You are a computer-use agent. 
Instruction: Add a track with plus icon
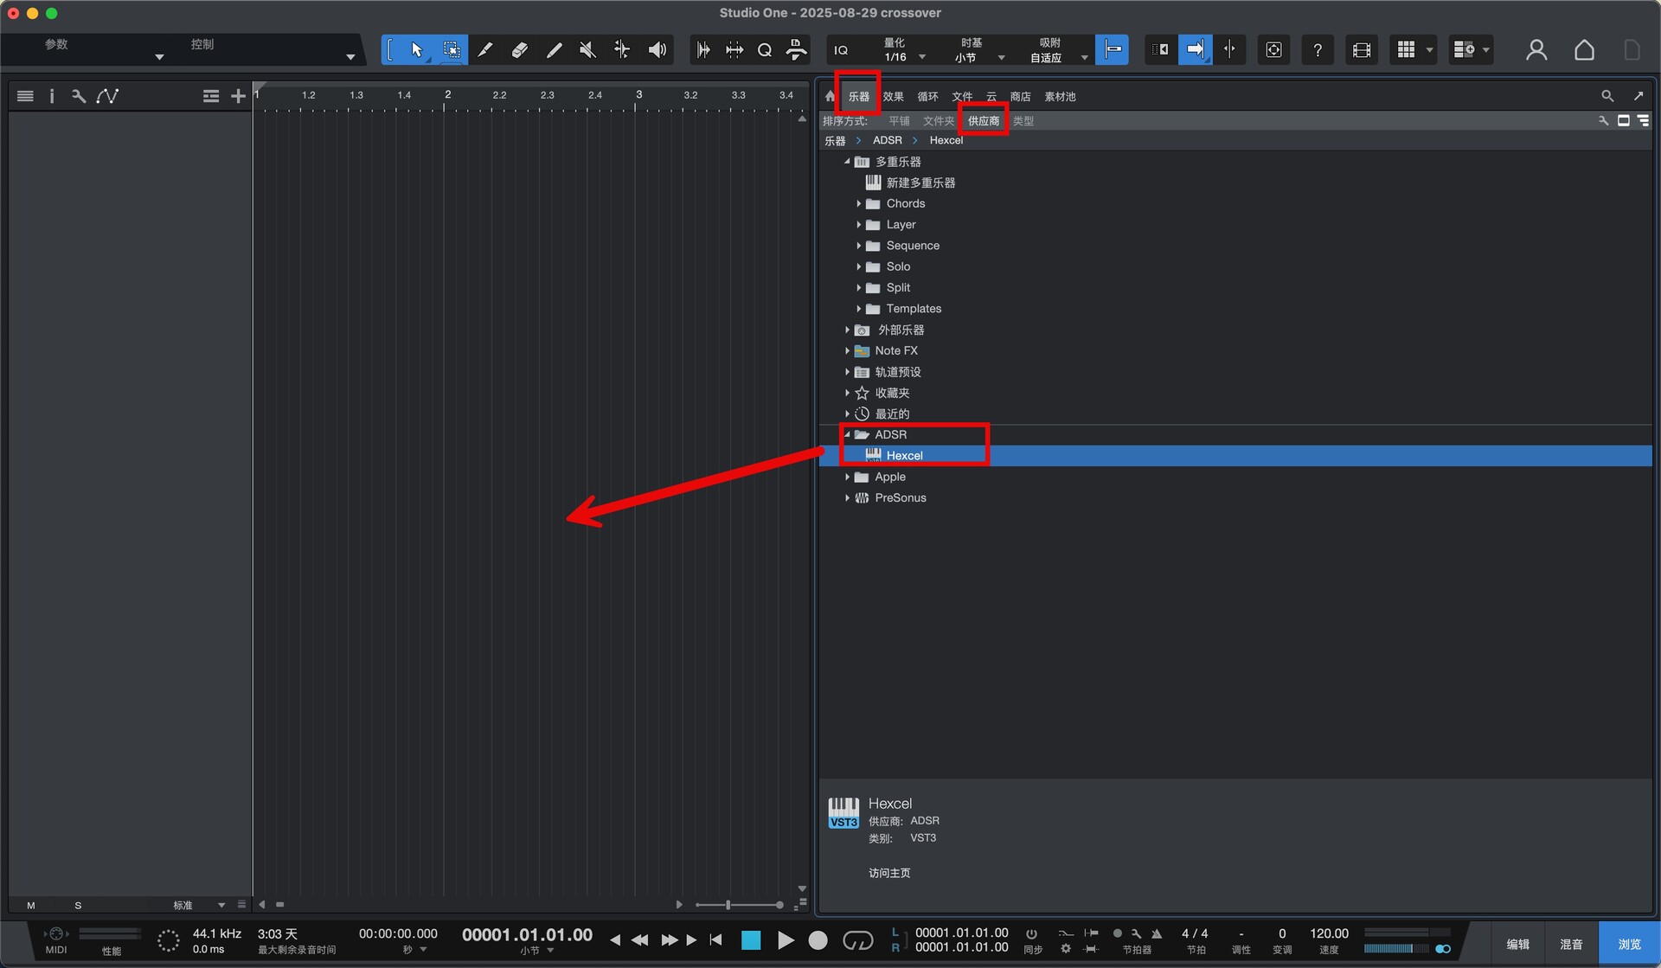point(238,96)
